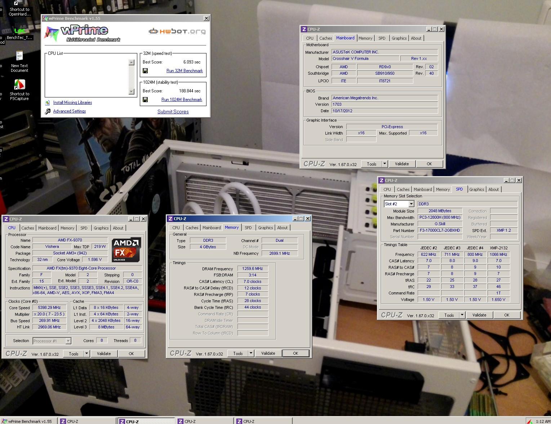Select the last CPU-Z taskbar button

coord(263,421)
